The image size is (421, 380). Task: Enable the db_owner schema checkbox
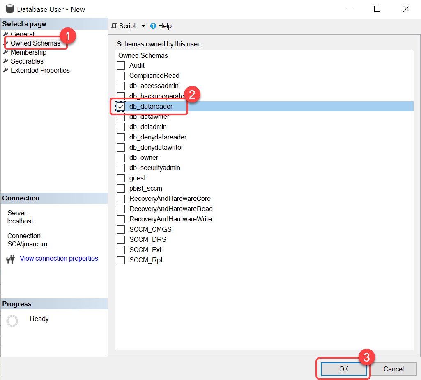coord(121,158)
